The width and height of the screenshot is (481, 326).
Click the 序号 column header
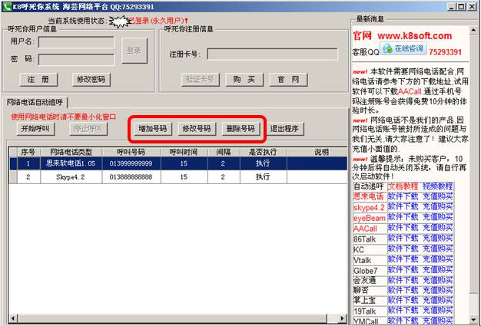click(28, 152)
